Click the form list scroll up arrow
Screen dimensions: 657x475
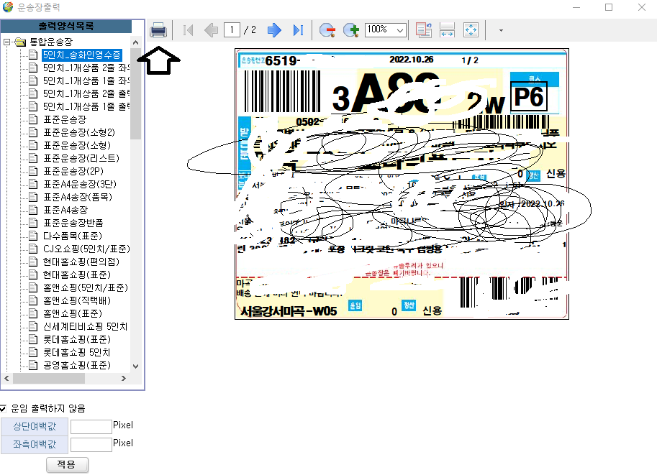click(135, 42)
